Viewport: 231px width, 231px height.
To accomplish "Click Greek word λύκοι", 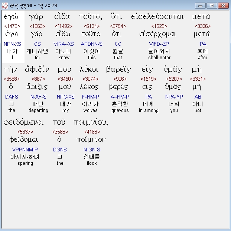I will click(89, 69).
